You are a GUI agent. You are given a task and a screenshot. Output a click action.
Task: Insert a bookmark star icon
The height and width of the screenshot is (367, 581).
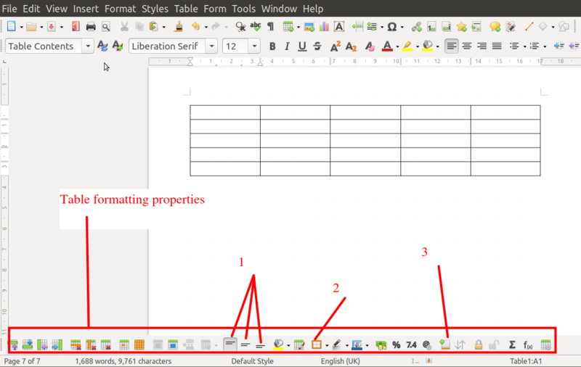(461, 27)
